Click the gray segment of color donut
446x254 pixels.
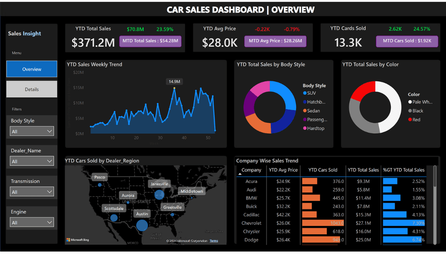[359, 119]
